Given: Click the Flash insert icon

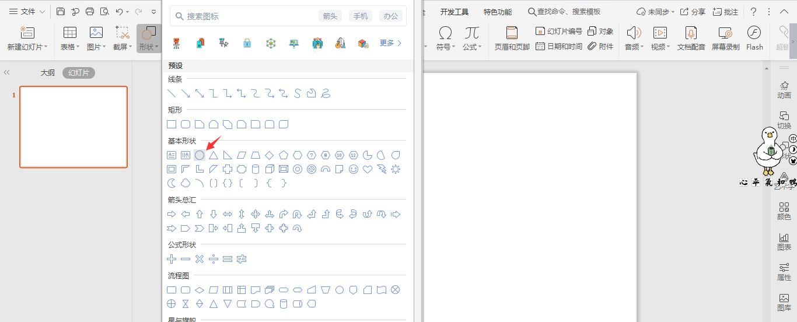Looking at the screenshot, I should [x=754, y=38].
